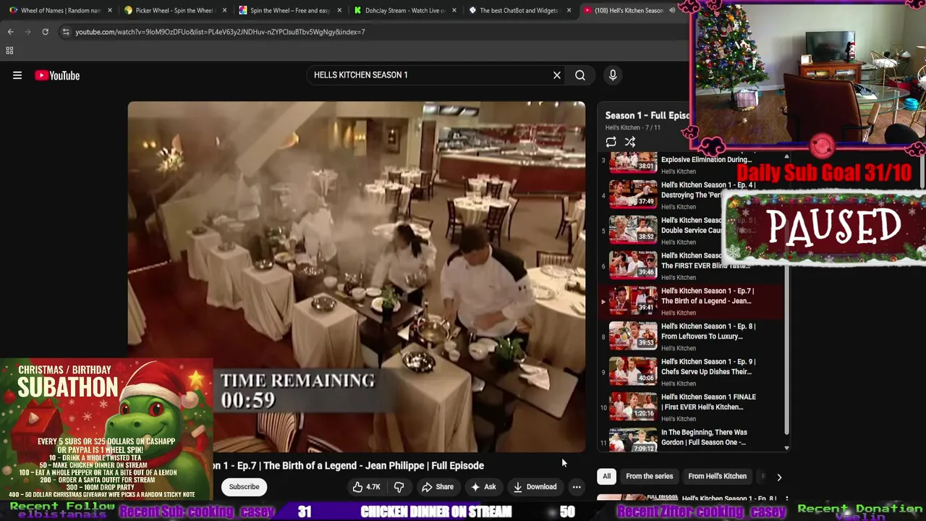Close the Spin the Wheel tab

(339, 10)
